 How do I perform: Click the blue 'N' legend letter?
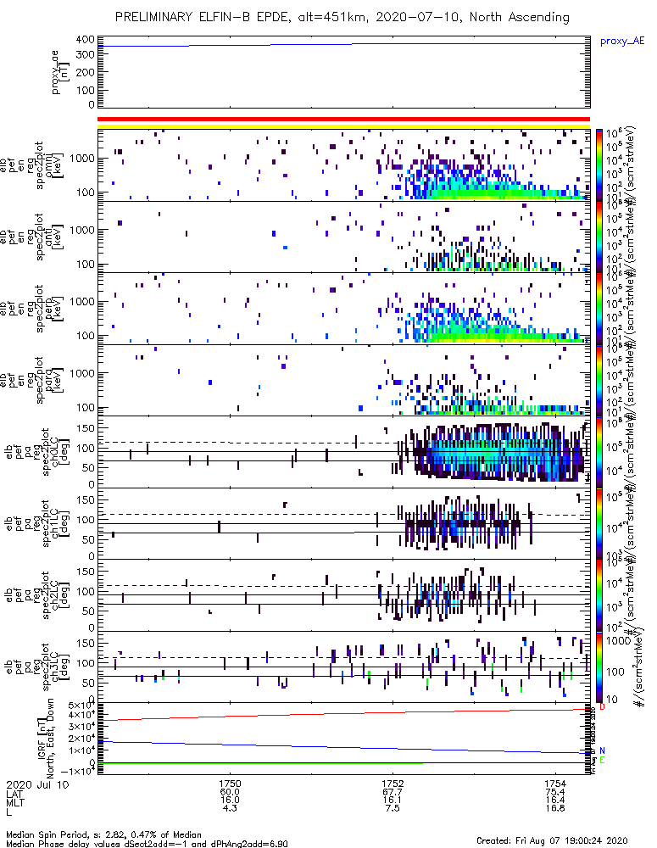click(602, 750)
